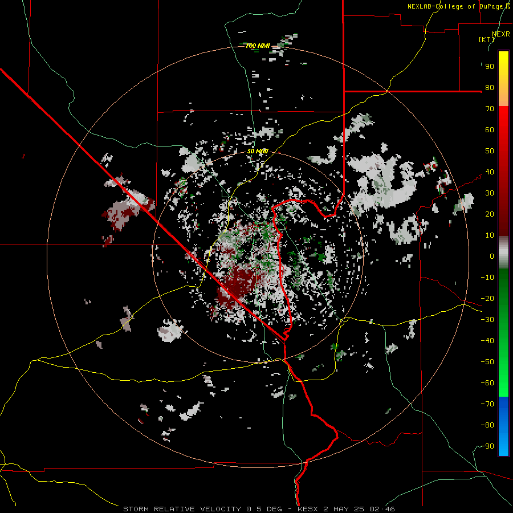Click the 10 value on velocity scale
Screen dimensions: 513x513
(x=490, y=235)
